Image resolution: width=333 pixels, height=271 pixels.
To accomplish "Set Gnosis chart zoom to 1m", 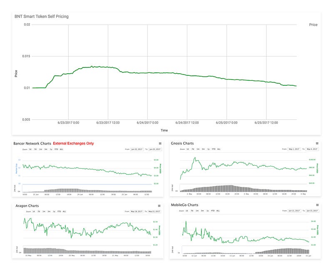I will 198,149.
